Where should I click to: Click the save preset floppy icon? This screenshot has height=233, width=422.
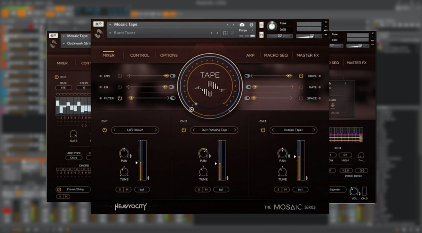225,33
